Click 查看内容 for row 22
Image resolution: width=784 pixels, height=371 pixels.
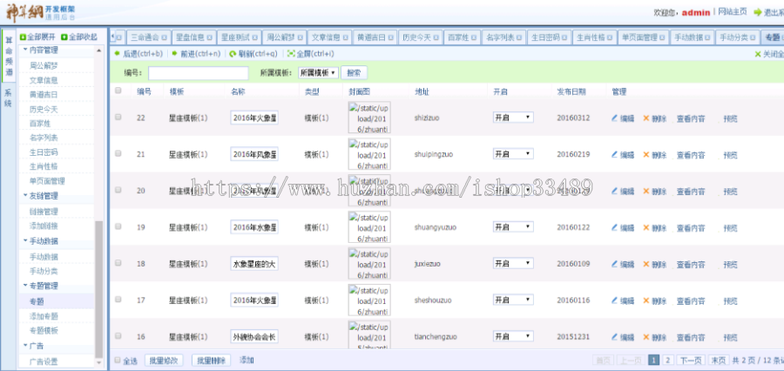point(691,119)
